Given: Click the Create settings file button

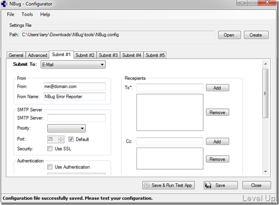Looking at the screenshot, I should 256,35.
